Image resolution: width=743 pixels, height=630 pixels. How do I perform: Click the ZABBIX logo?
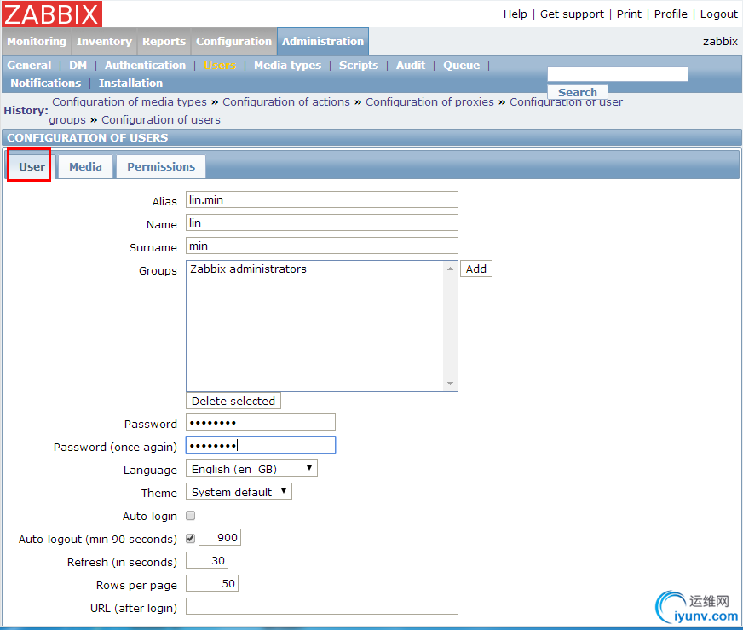(x=52, y=14)
